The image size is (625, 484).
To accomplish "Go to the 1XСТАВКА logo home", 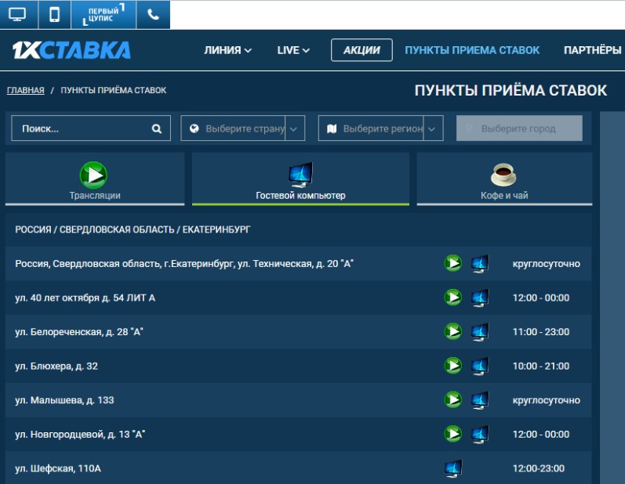I will [71, 50].
